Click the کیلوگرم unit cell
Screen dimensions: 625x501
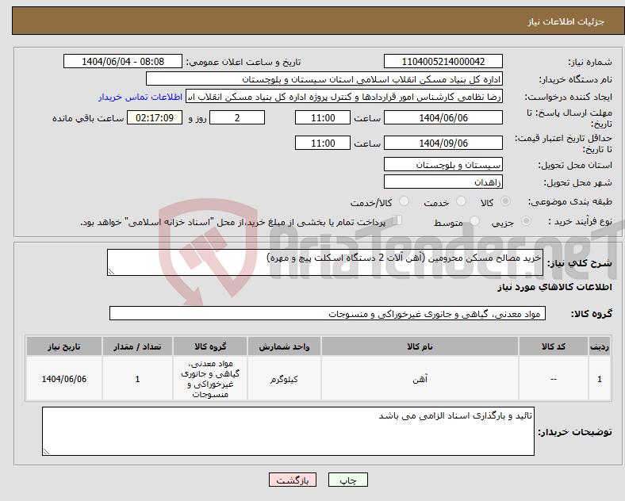coord(284,379)
